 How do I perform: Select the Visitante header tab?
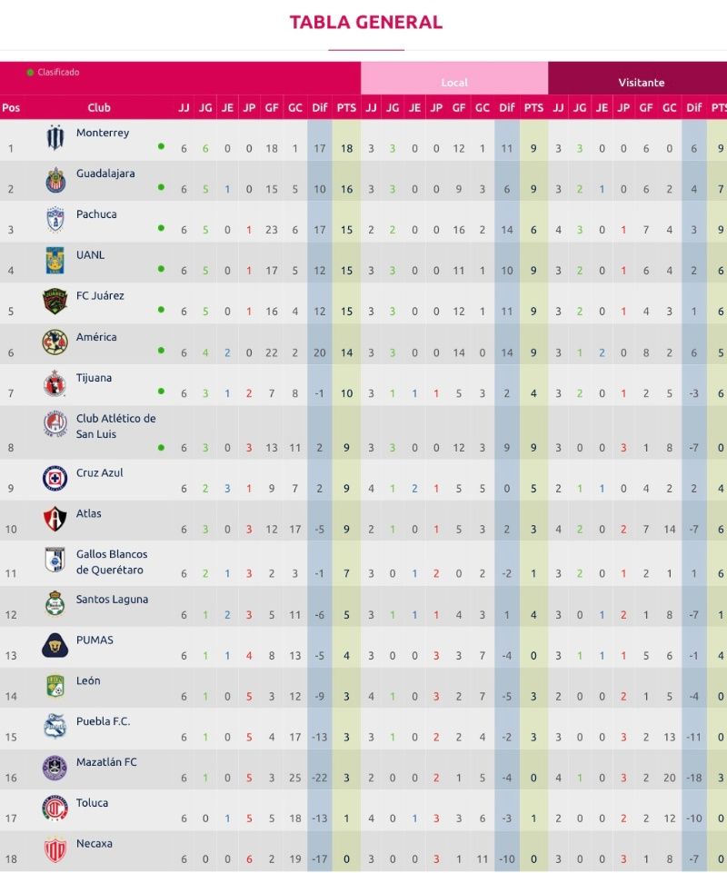coord(642,82)
